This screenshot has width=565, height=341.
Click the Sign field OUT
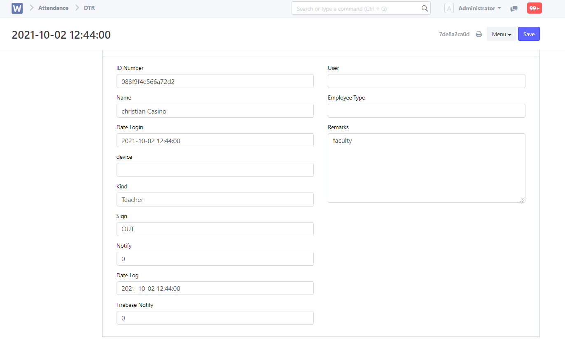pyautogui.click(x=215, y=229)
